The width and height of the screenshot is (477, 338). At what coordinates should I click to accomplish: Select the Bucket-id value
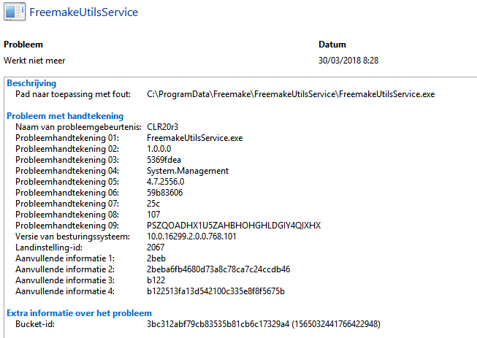pos(264,323)
